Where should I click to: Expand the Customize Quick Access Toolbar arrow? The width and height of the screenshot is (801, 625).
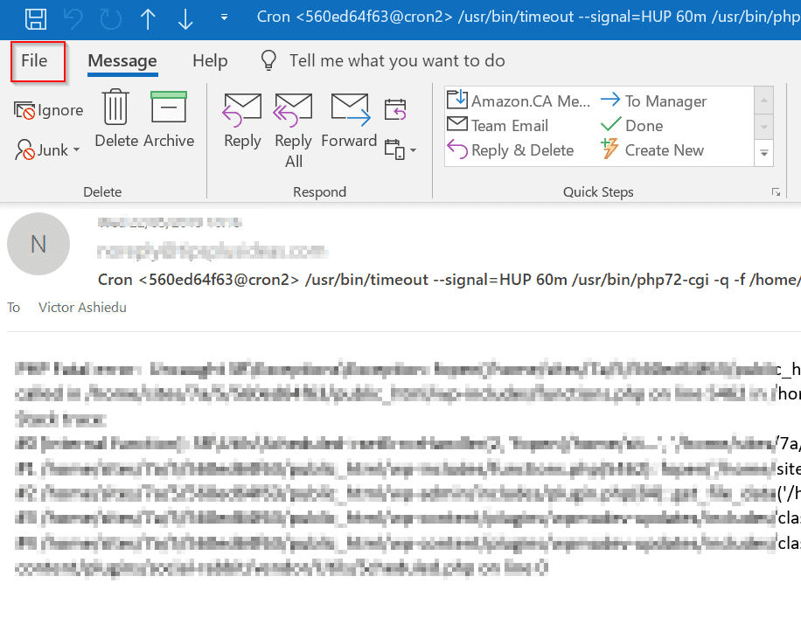(x=225, y=17)
